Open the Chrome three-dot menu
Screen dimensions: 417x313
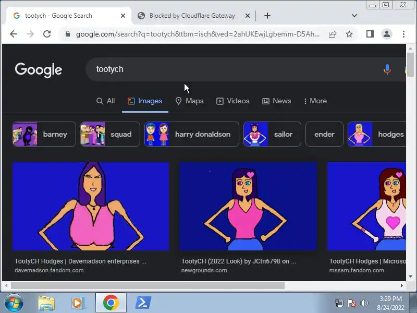click(x=403, y=34)
